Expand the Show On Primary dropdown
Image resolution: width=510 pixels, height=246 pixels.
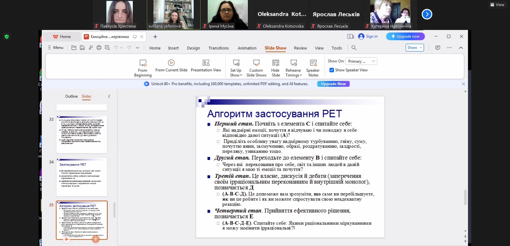click(373, 61)
